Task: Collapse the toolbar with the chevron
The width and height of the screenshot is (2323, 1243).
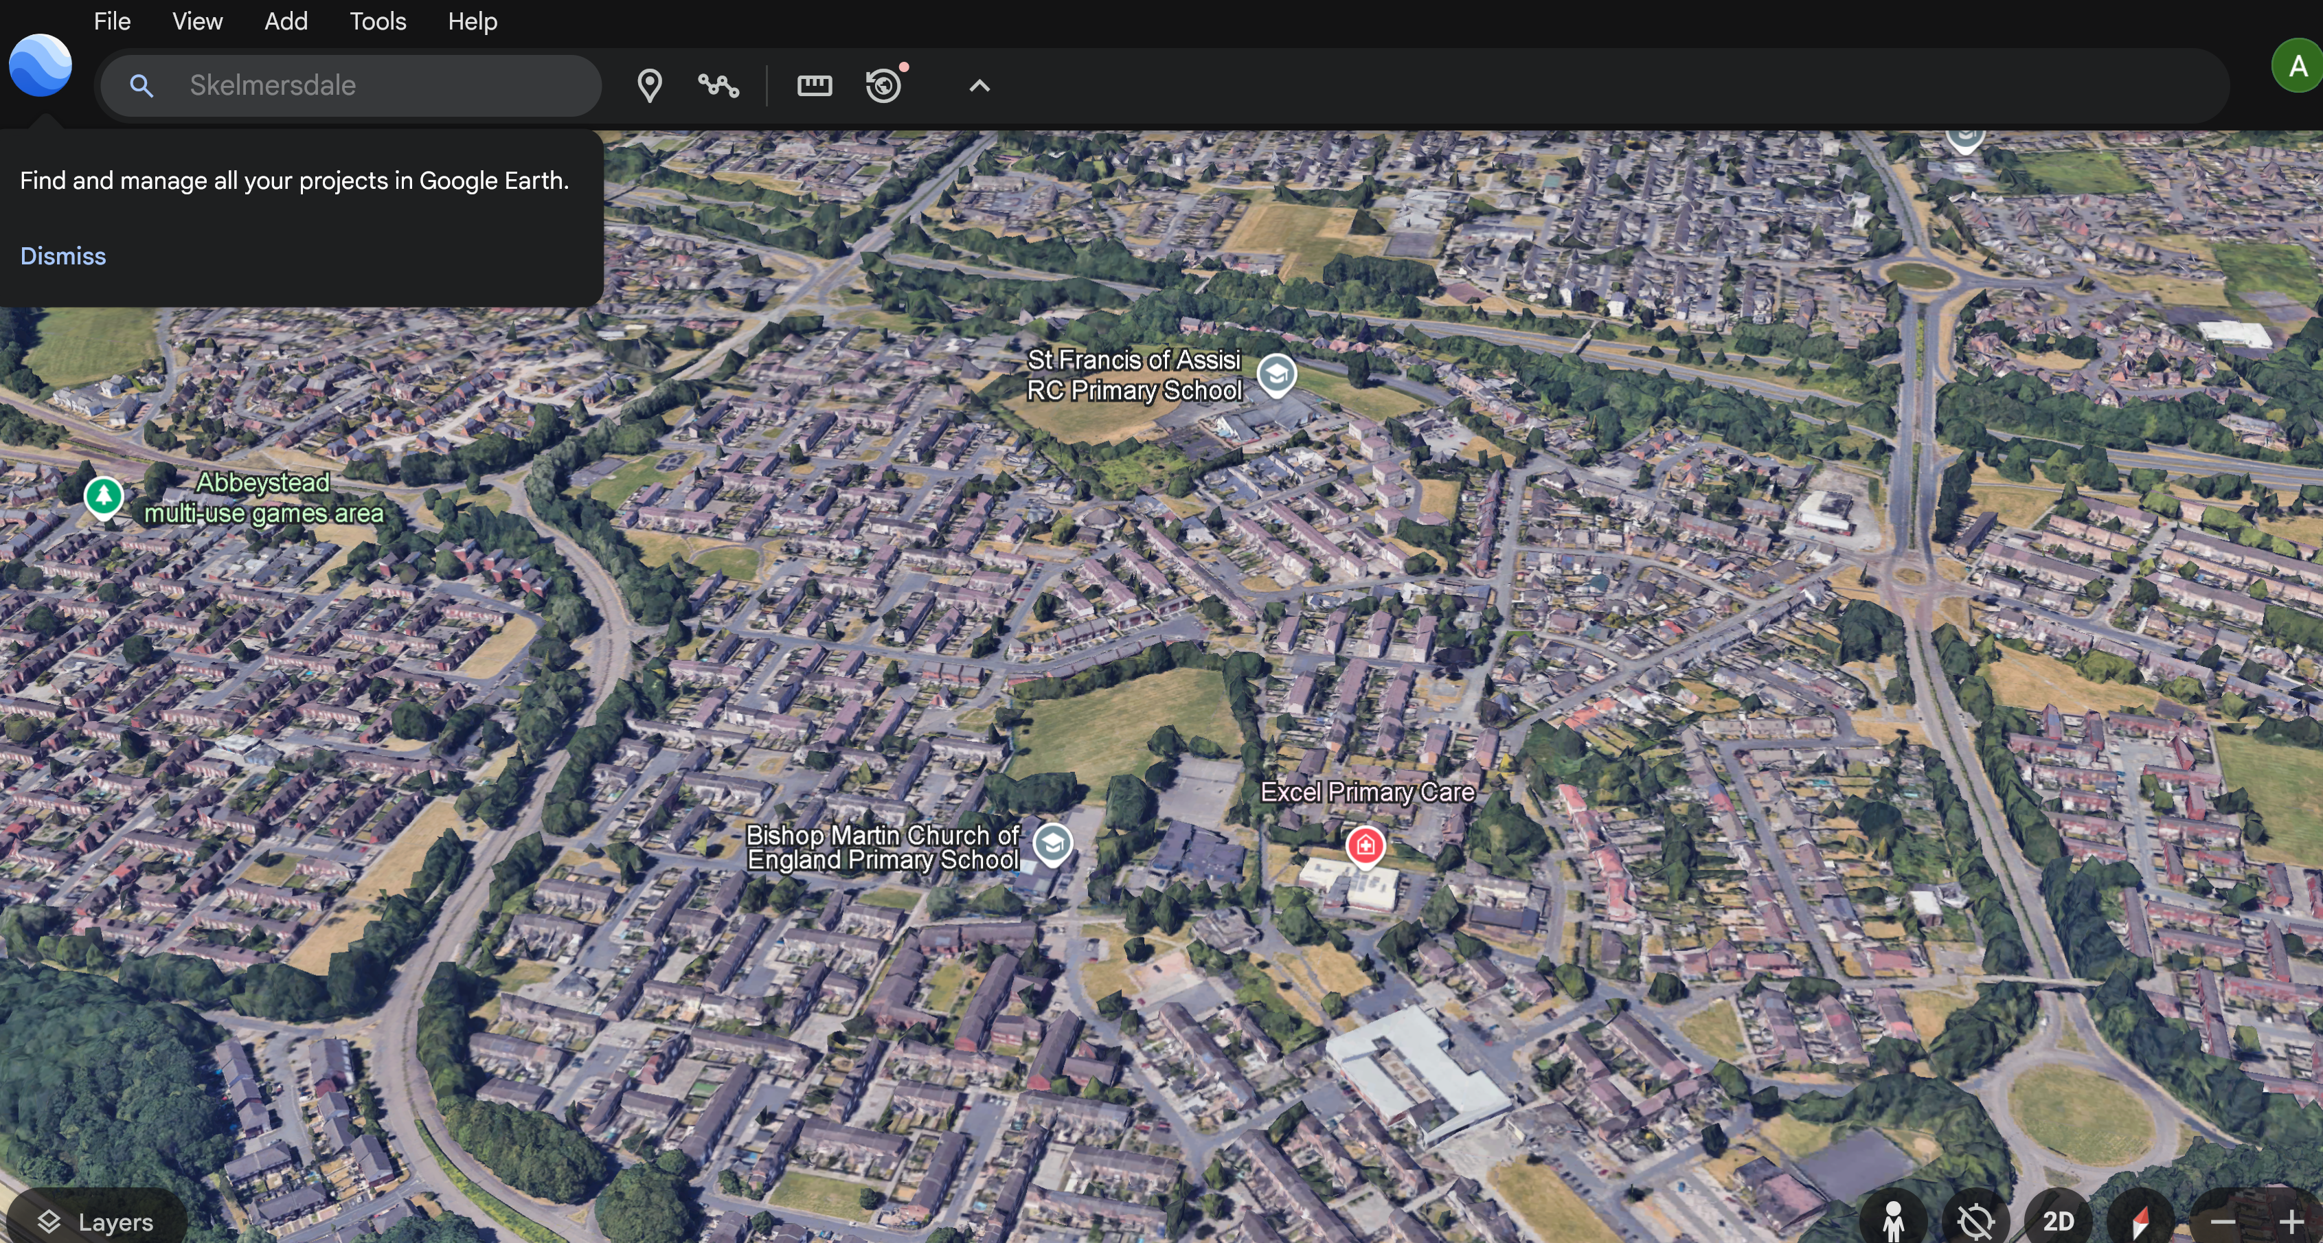Action: 979,86
